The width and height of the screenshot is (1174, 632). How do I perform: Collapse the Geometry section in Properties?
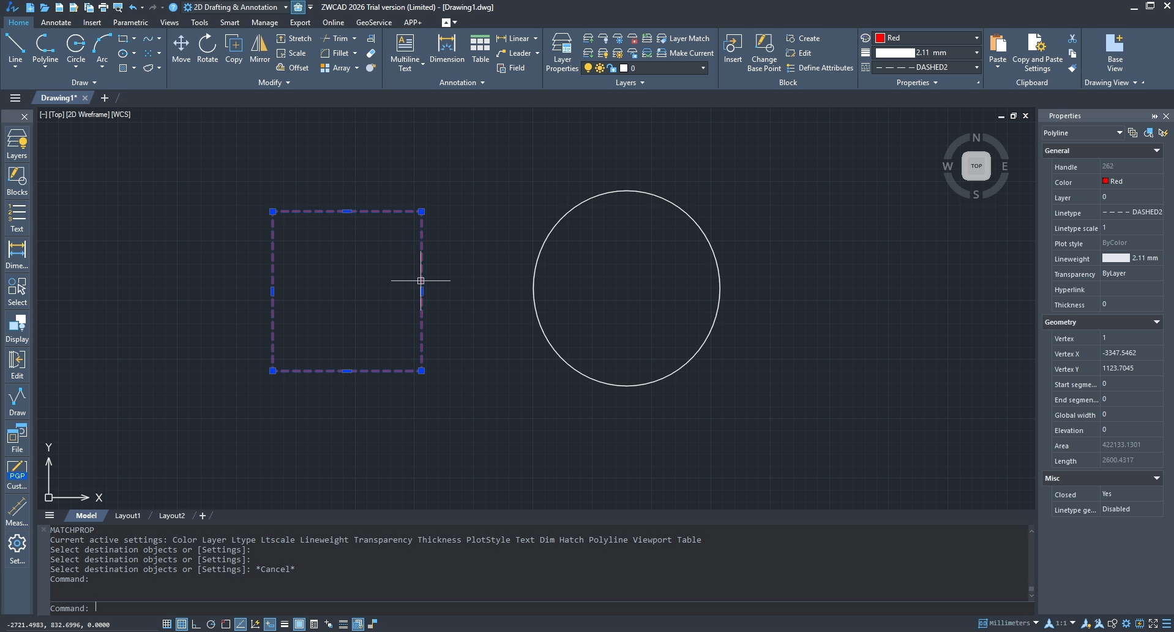point(1156,322)
